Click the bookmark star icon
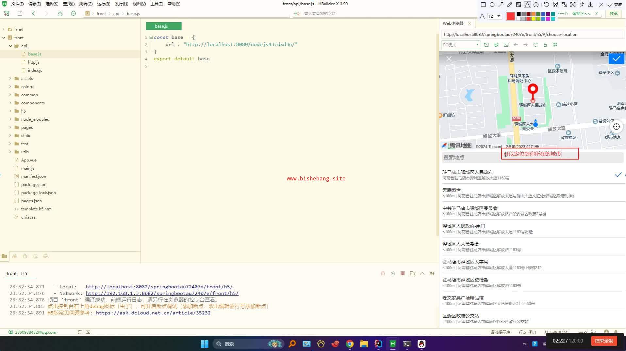 60,13
